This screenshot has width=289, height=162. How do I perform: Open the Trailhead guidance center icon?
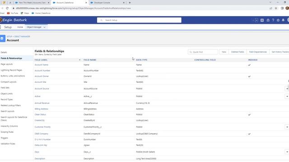click(268, 20)
